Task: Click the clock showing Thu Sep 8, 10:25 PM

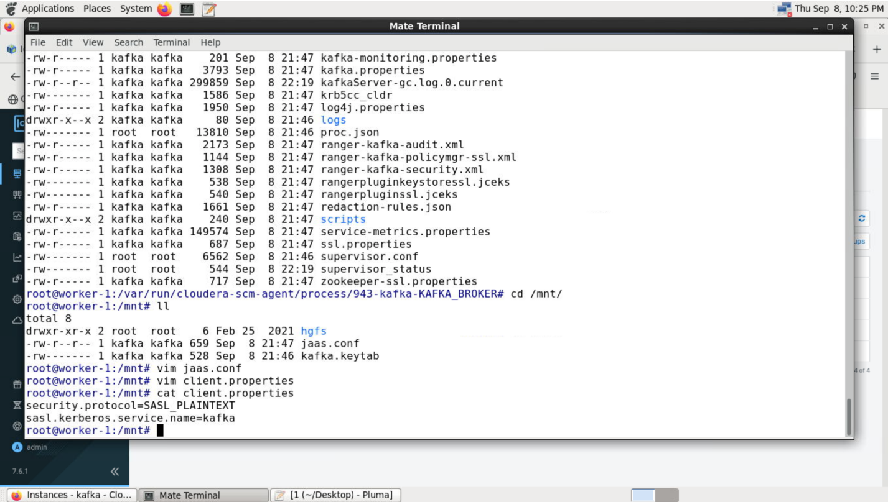Action: [x=839, y=9]
